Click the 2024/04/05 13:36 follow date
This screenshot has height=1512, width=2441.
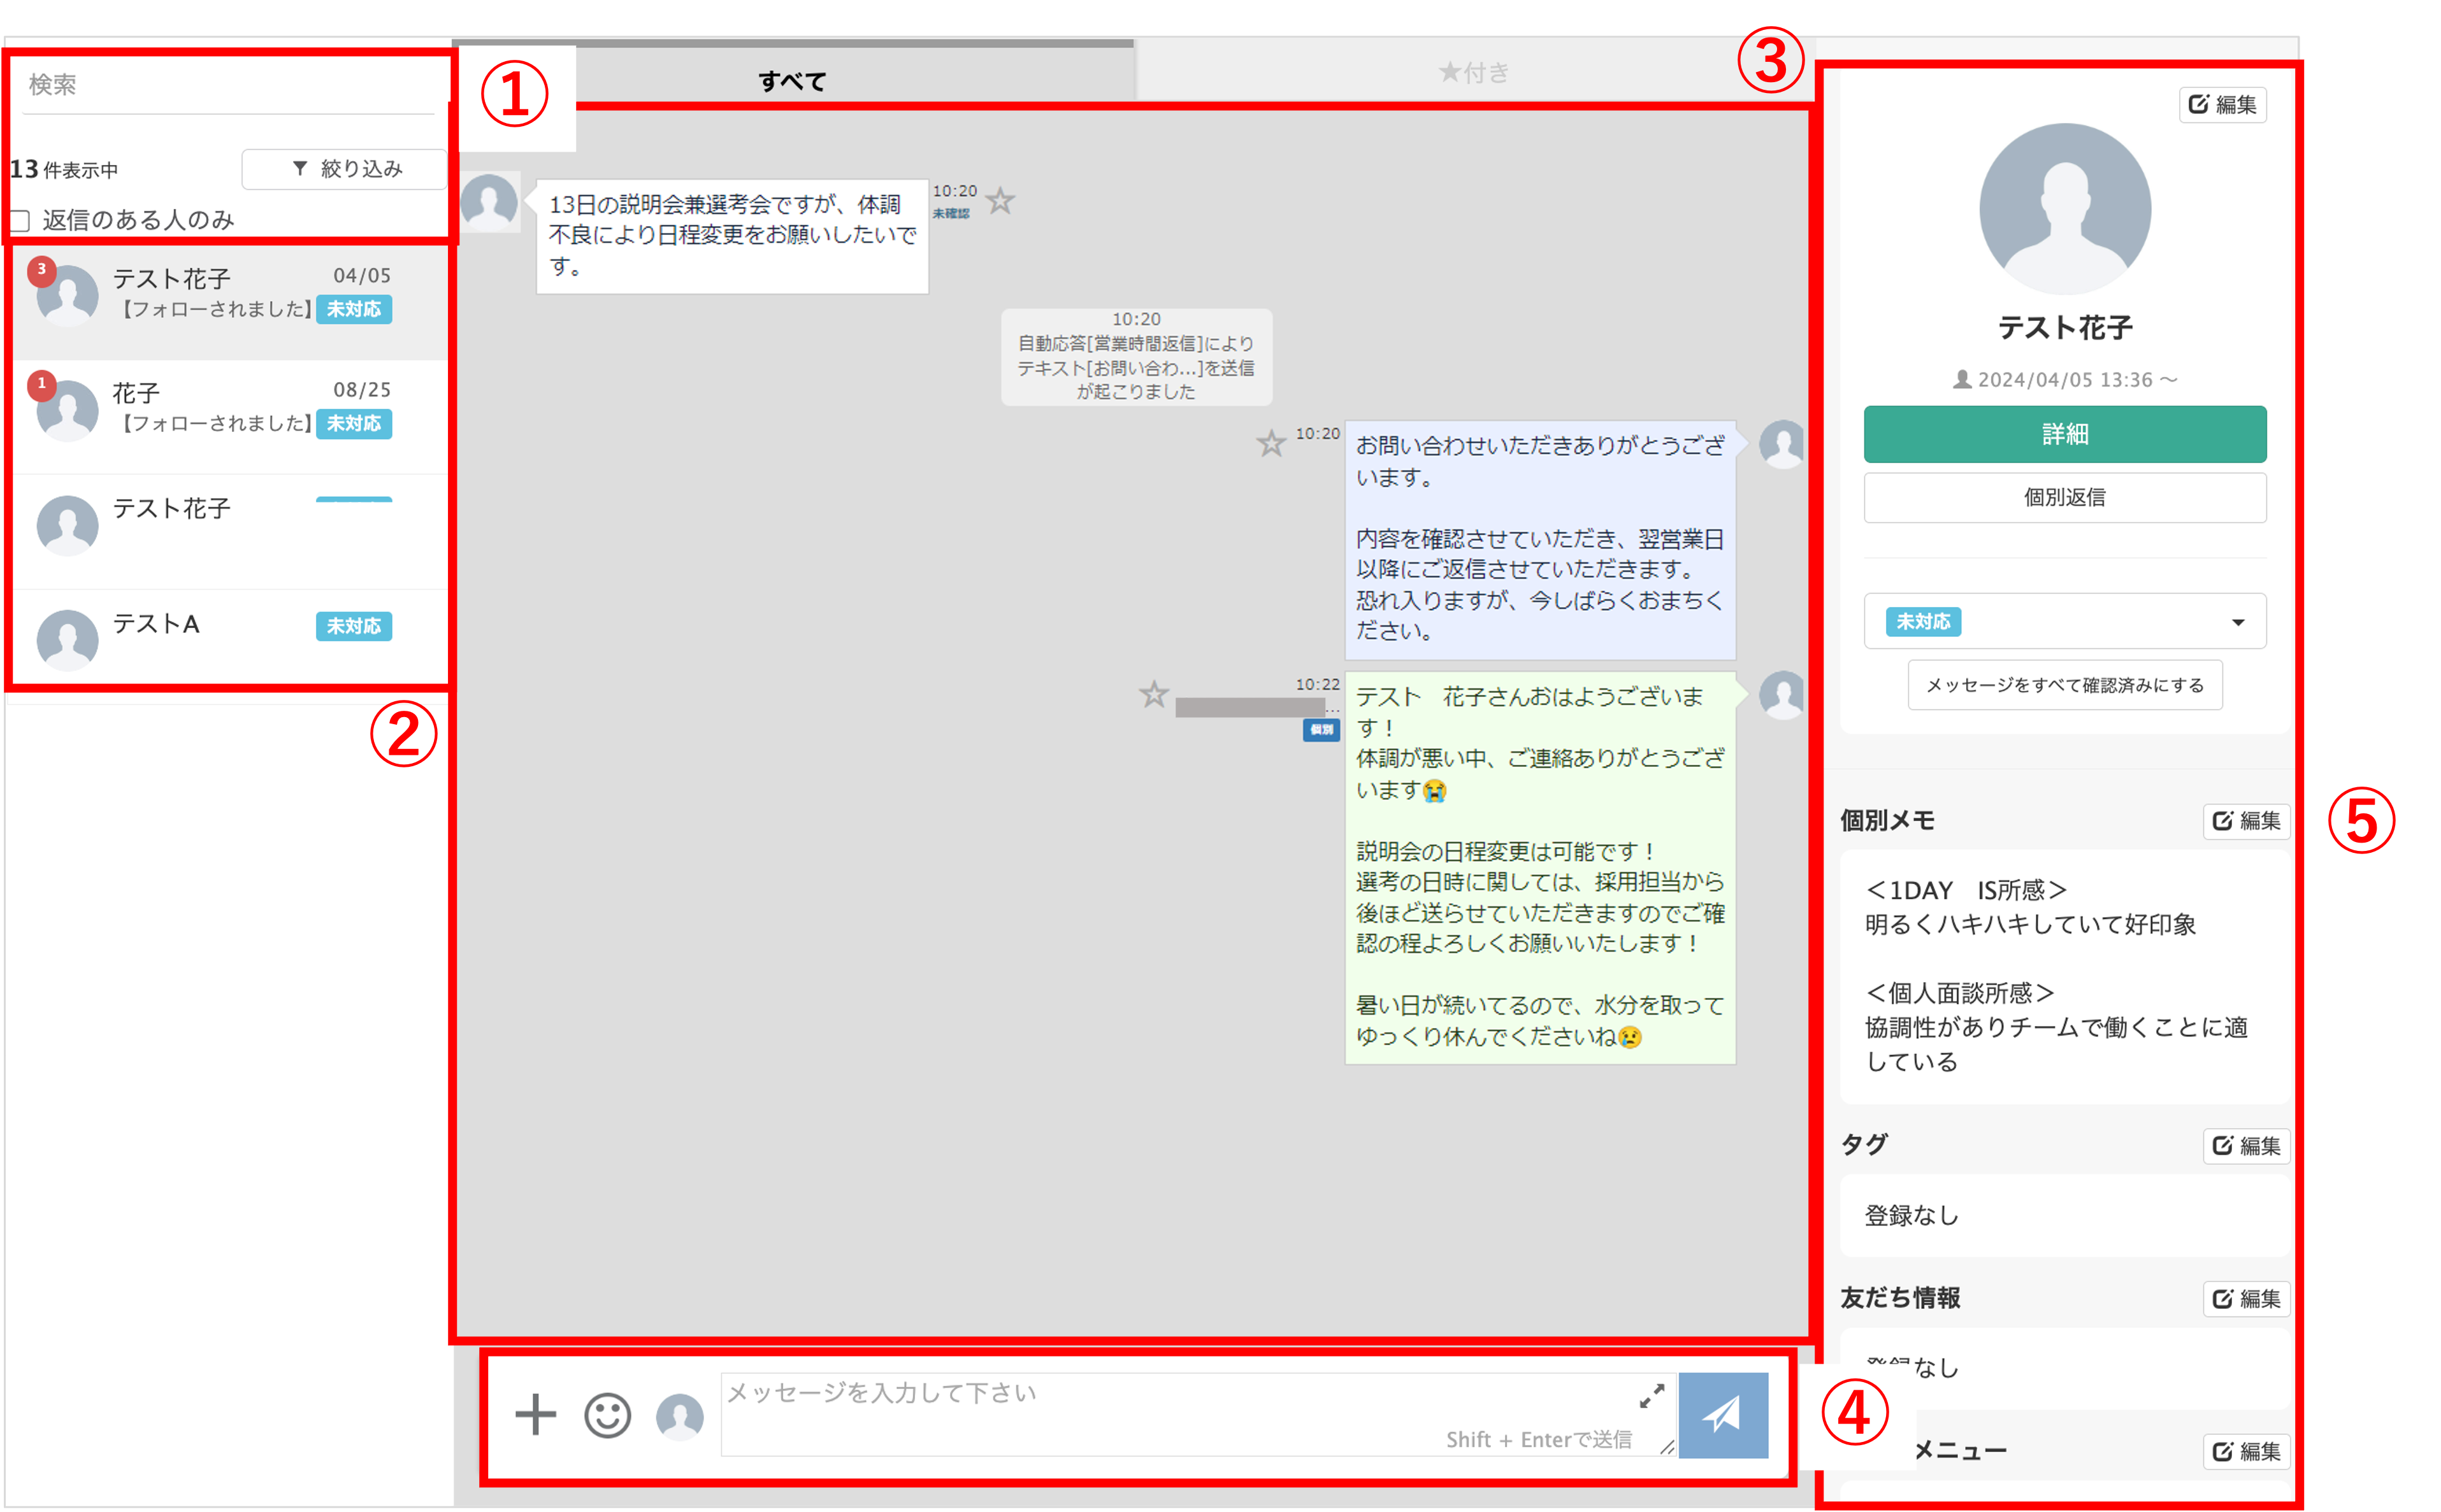pos(2065,380)
